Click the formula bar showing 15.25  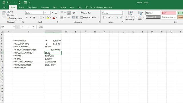pos(110,27)
